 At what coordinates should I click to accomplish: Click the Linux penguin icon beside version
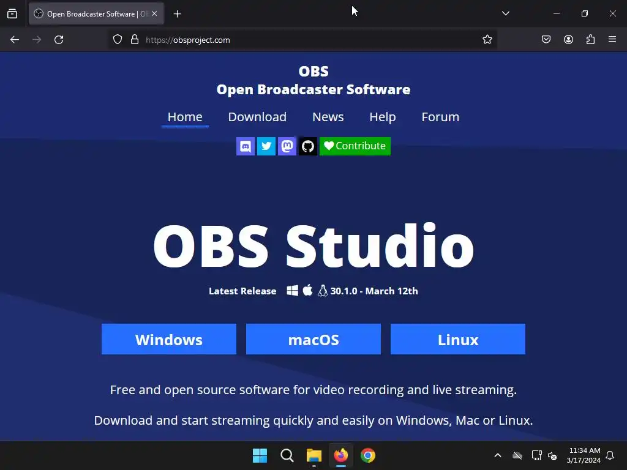click(x=322, y=291)
